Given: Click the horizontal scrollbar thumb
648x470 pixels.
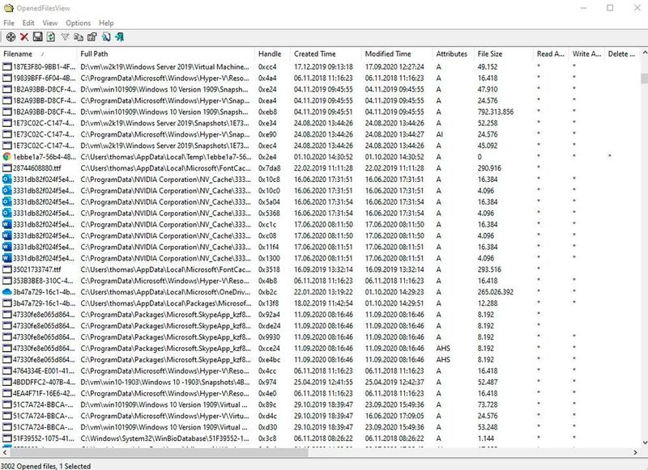Looking at the screenshot, I should (158, 453).
